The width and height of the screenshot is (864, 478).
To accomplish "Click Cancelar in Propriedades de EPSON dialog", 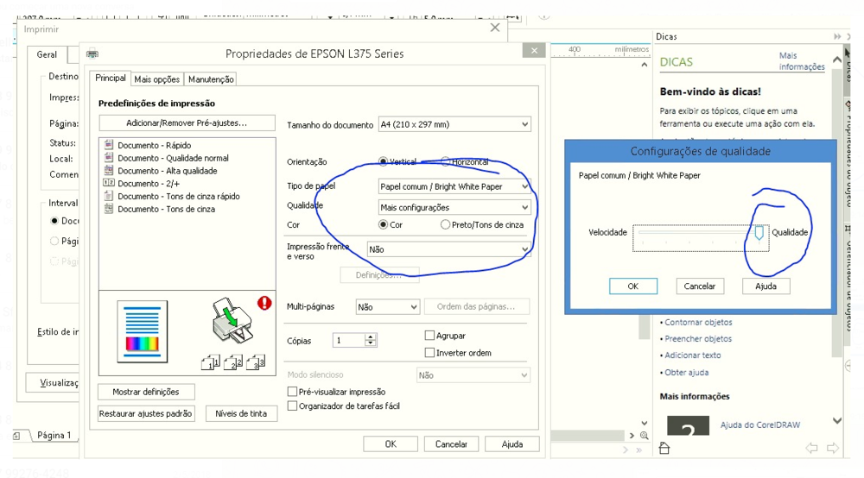I will pos(451,443).
